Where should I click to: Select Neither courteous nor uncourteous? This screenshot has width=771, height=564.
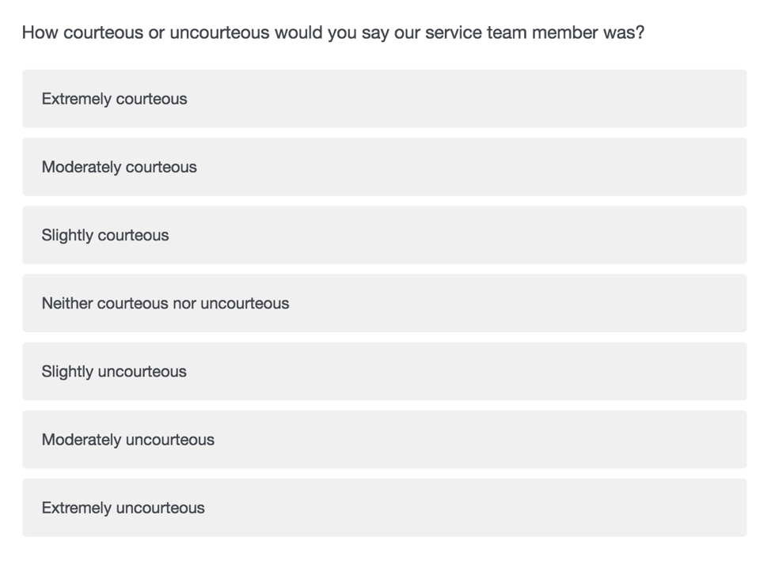click(x=385, y=303)
